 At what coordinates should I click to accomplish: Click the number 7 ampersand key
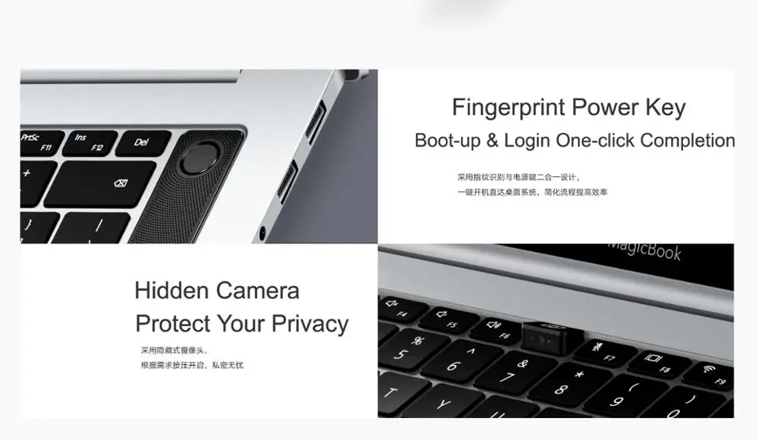click(513, 371)
